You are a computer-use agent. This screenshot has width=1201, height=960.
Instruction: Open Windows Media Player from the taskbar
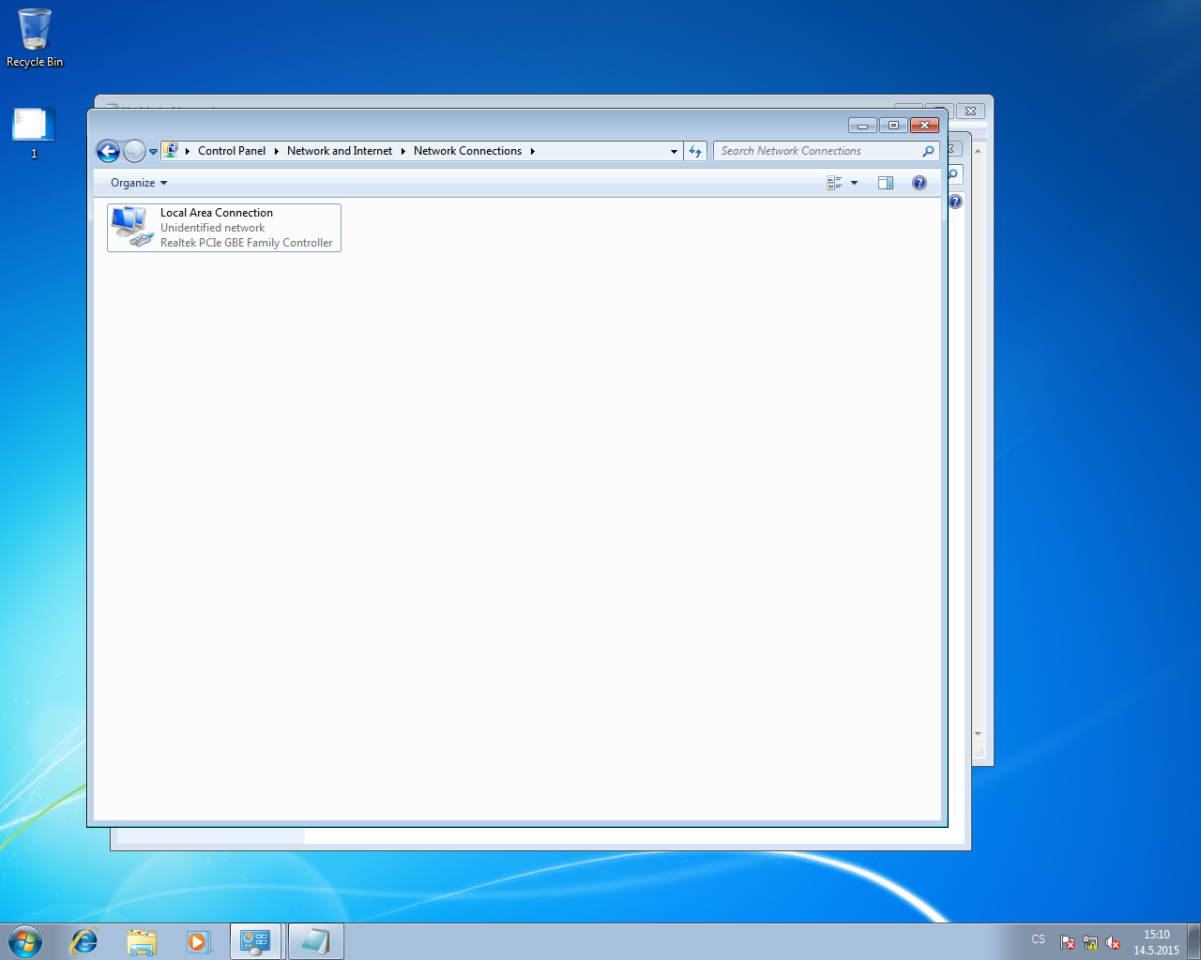pyautogui.click(x=198, y=941)
